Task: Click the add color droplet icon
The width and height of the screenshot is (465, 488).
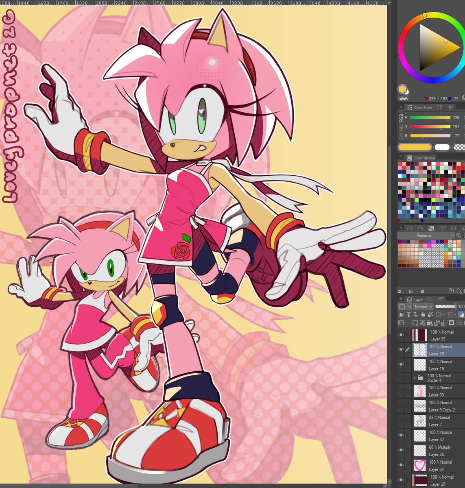Action: click(x=459, y=291)
